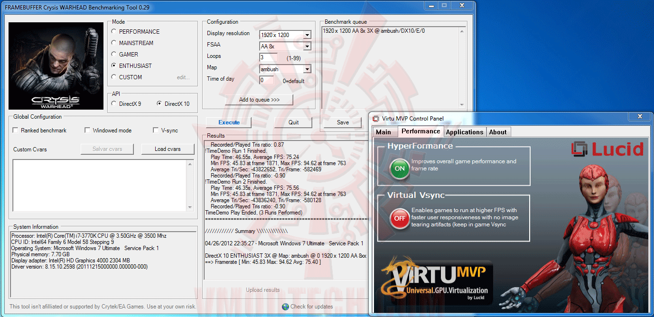Open the FSAA dropdown
654x317 pixels.
tap(307, 46)
